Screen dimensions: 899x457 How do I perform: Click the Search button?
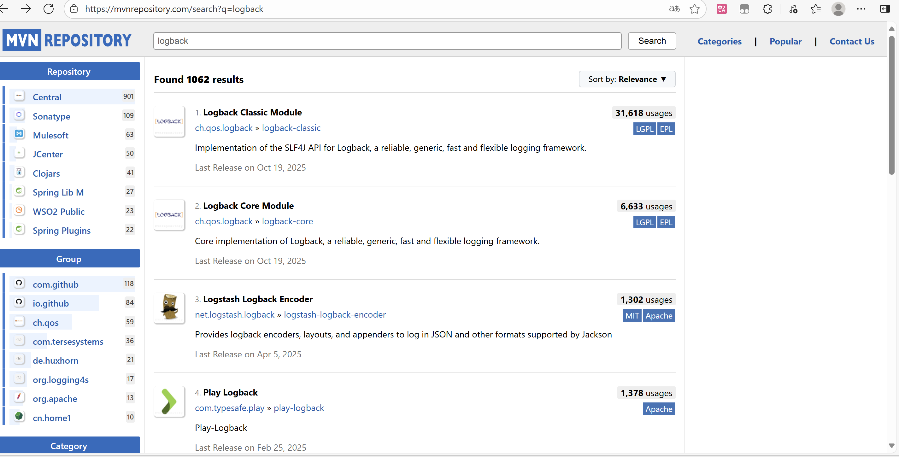pyautogui.click(x=652, y=41)
